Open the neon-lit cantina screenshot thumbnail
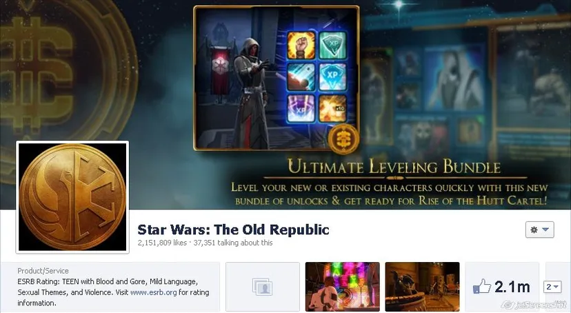This screenshot has width=571, height=313. 342,287
